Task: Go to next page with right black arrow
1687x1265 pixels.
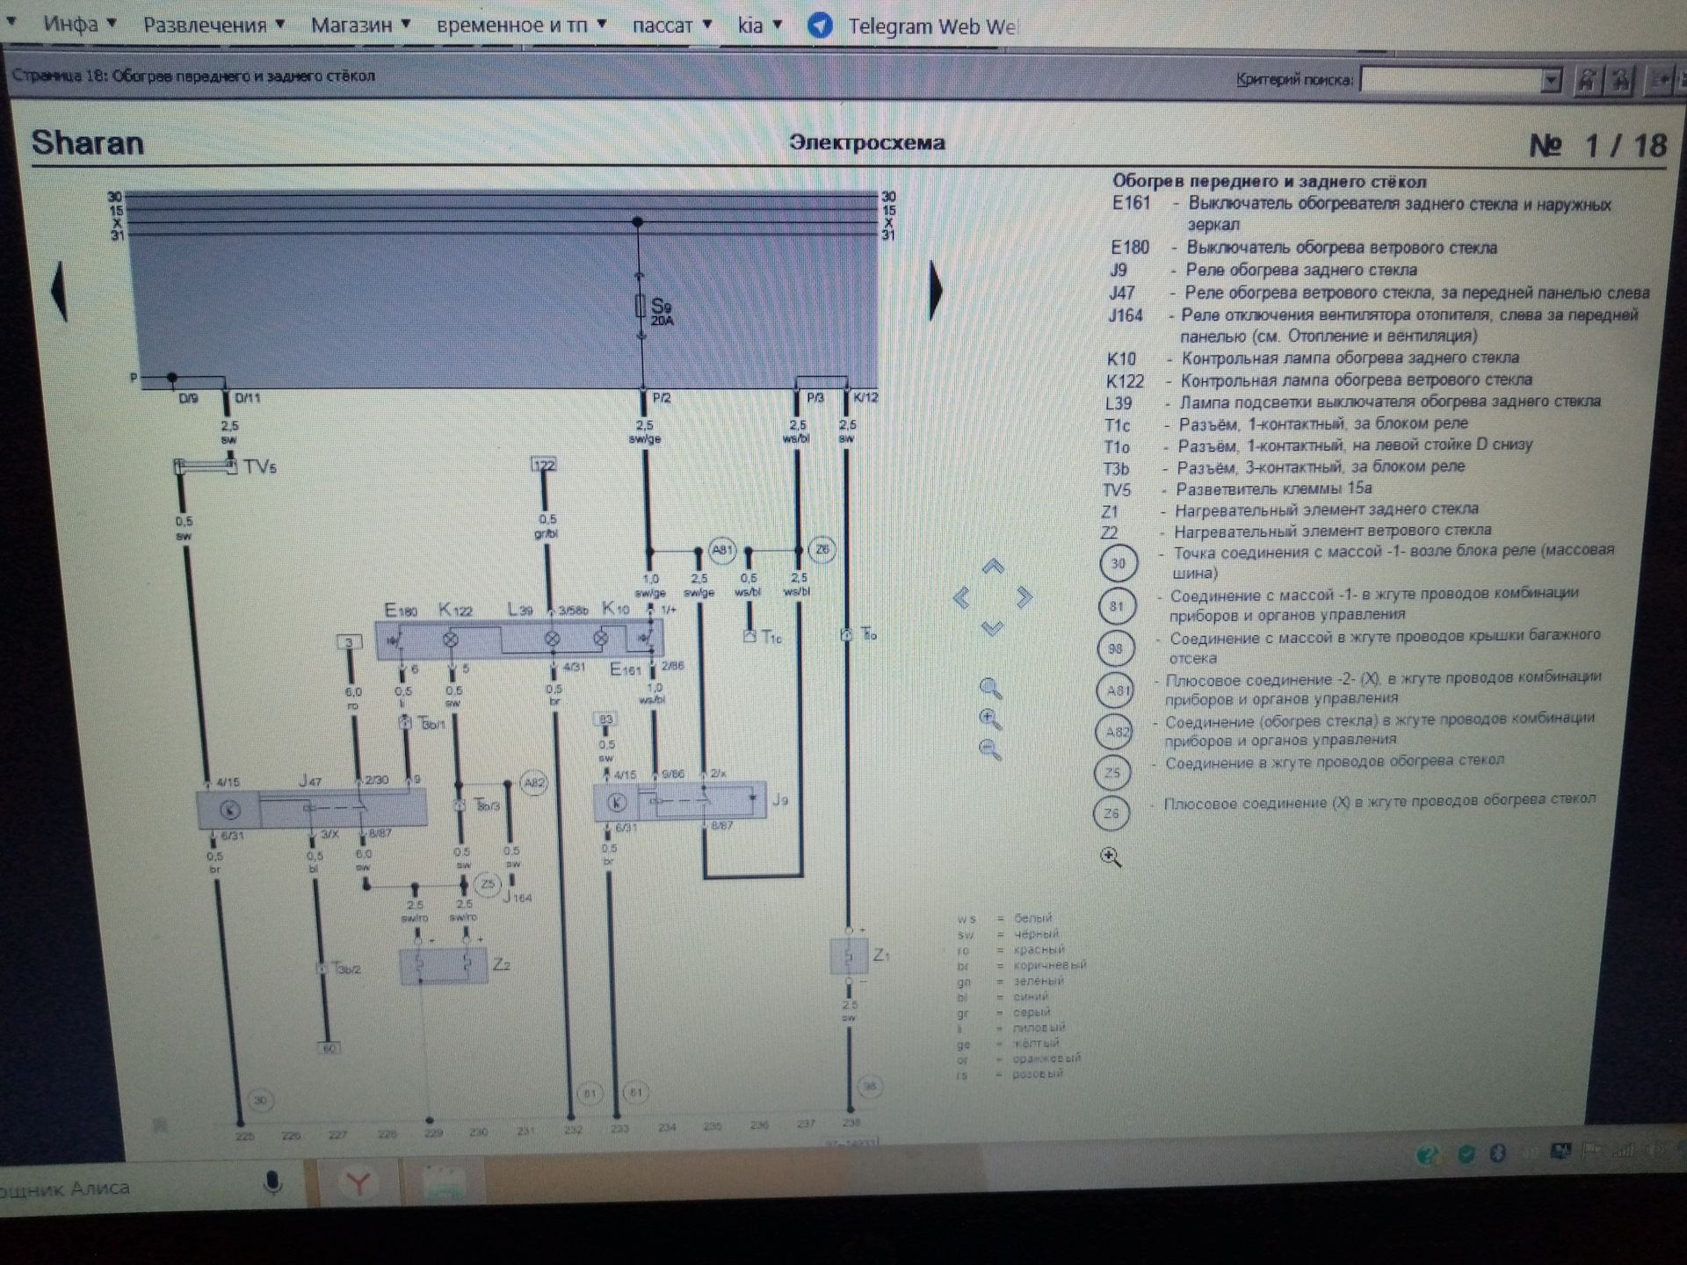Action: (x=936, y=291)
